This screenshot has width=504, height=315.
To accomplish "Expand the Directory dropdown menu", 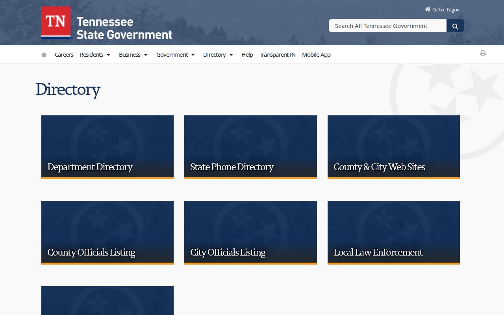I will (218, 55).
